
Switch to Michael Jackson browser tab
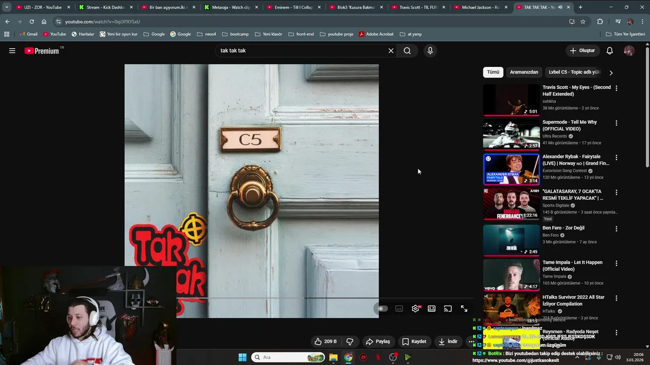click(x=481, y=7)
